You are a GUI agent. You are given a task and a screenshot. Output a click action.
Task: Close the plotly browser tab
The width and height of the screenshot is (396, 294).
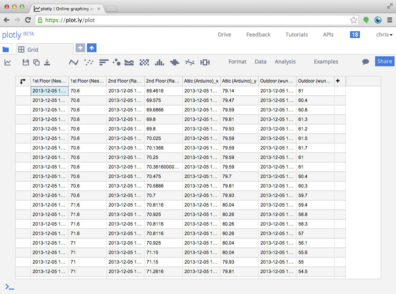(99, 9)
